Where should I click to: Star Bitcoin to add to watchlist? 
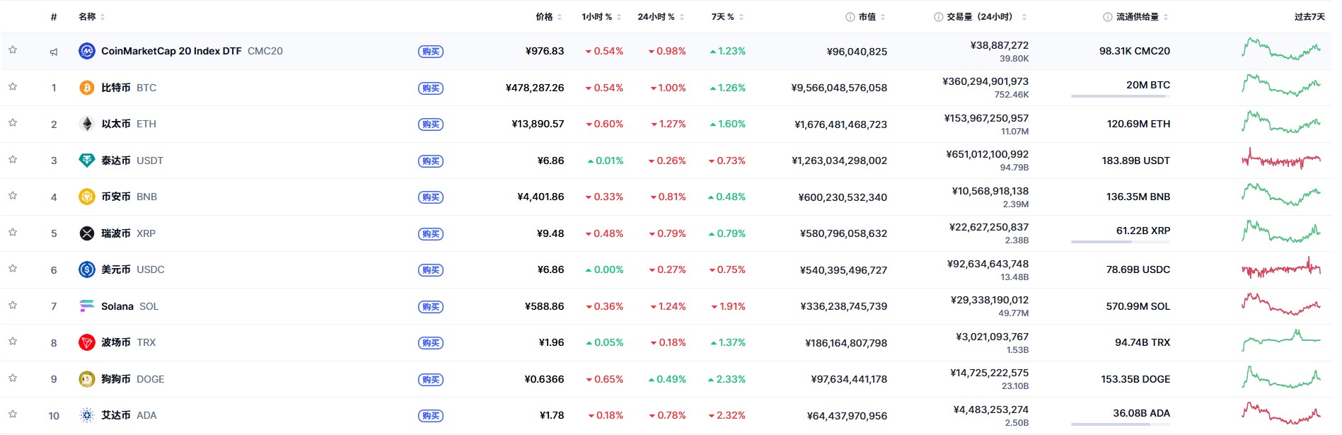13,87
